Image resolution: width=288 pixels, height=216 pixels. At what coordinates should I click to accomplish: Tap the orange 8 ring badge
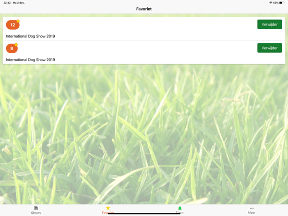tap(12, 49)
